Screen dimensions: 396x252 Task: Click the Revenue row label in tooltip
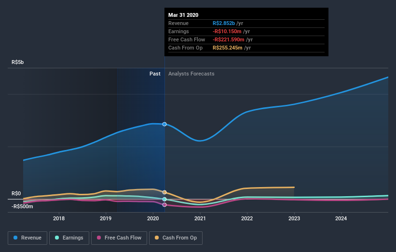(x=178, y=23)
